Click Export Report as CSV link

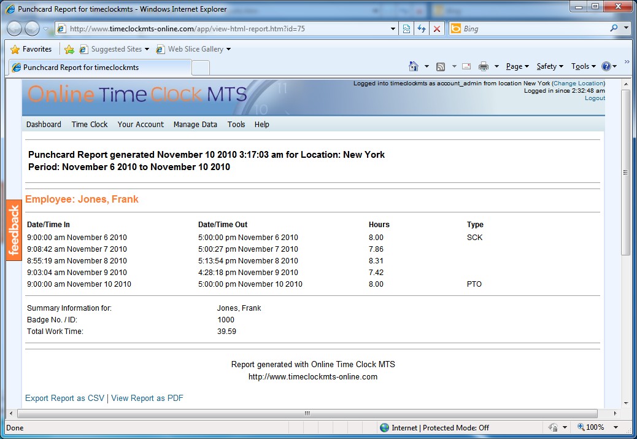(x=64, y=398)
